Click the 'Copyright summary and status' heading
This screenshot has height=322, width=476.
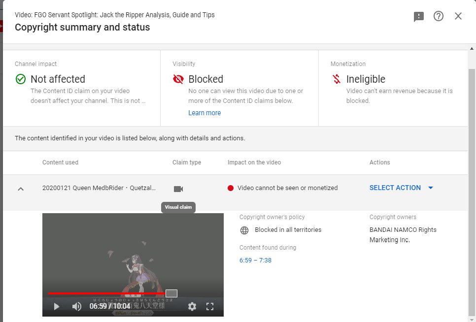click(x=82, y=27)
